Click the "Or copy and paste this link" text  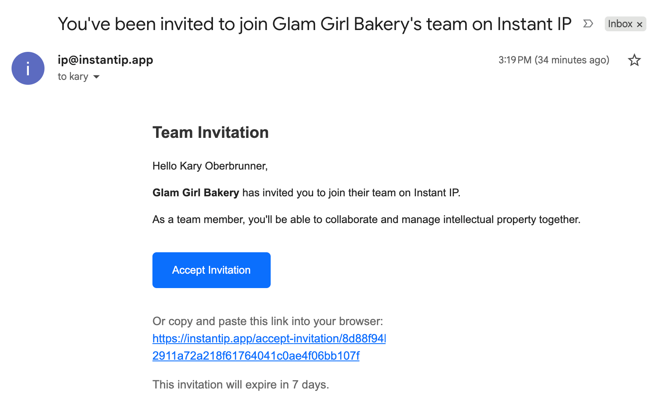coord(267,321)
